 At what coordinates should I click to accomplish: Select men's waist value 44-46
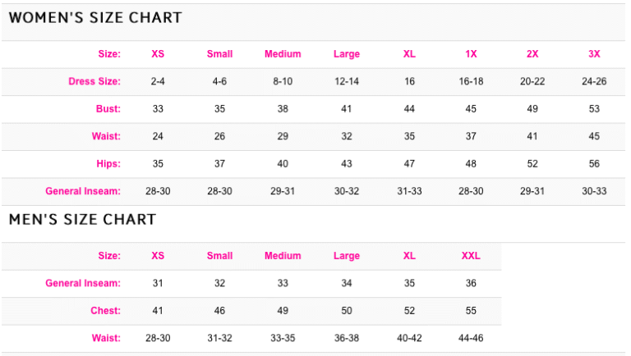(471, 338)
